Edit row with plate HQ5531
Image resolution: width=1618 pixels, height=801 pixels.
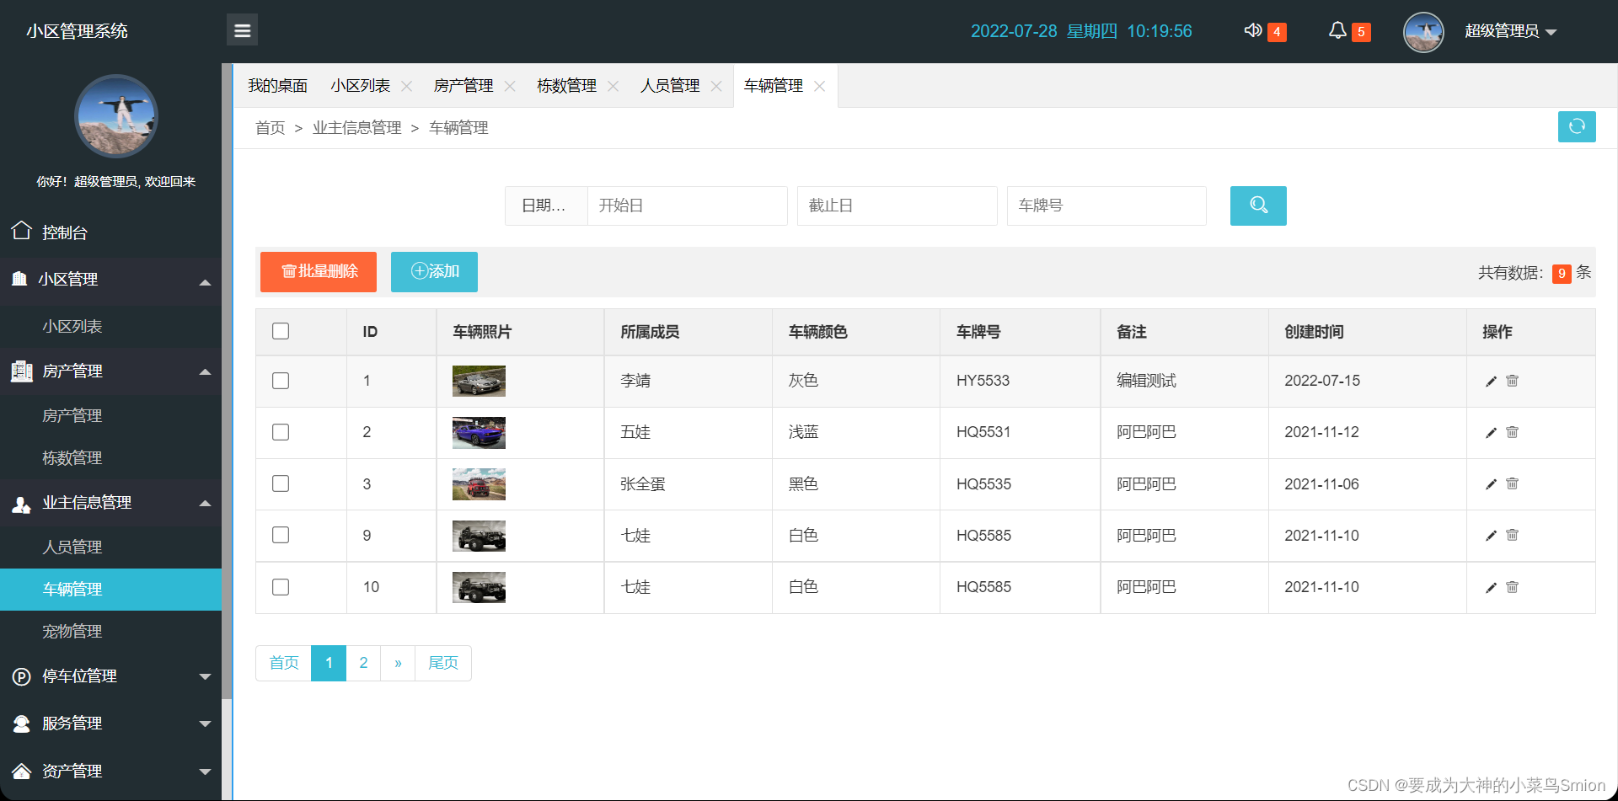(x=1491, y=433)
